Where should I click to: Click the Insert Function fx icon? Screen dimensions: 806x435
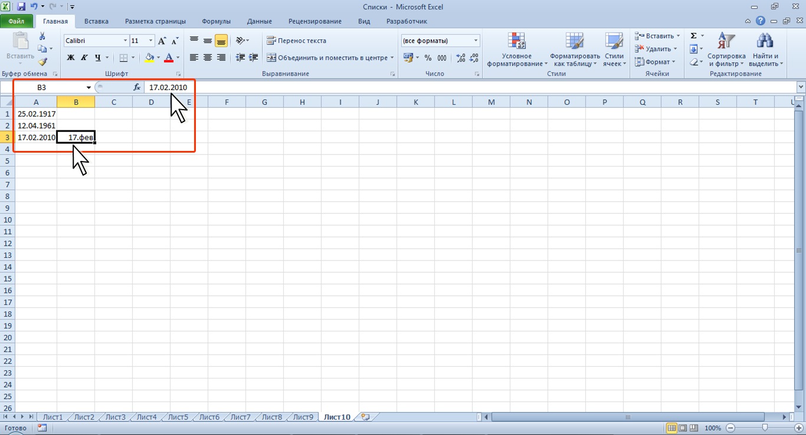click(137, 87)
